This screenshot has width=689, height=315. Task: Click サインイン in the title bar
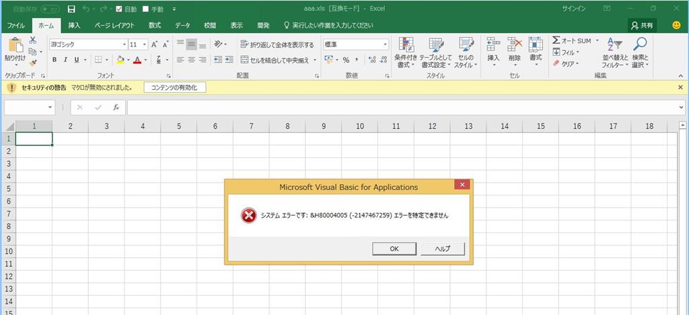[x=573, y=9]
